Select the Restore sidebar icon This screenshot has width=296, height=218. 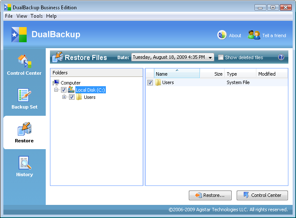pyautogui.click(x=25, y=129)
